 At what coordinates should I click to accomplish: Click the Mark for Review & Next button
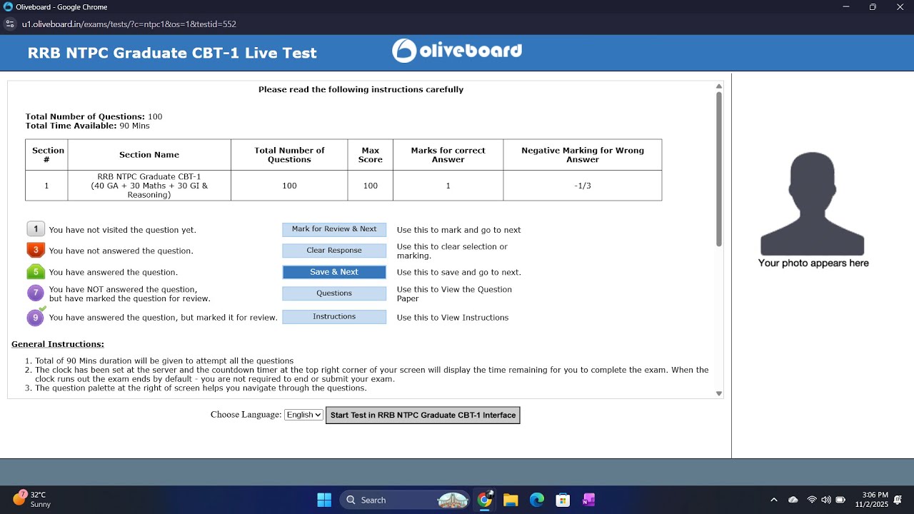pyautogui.click(x=334, y=229)
